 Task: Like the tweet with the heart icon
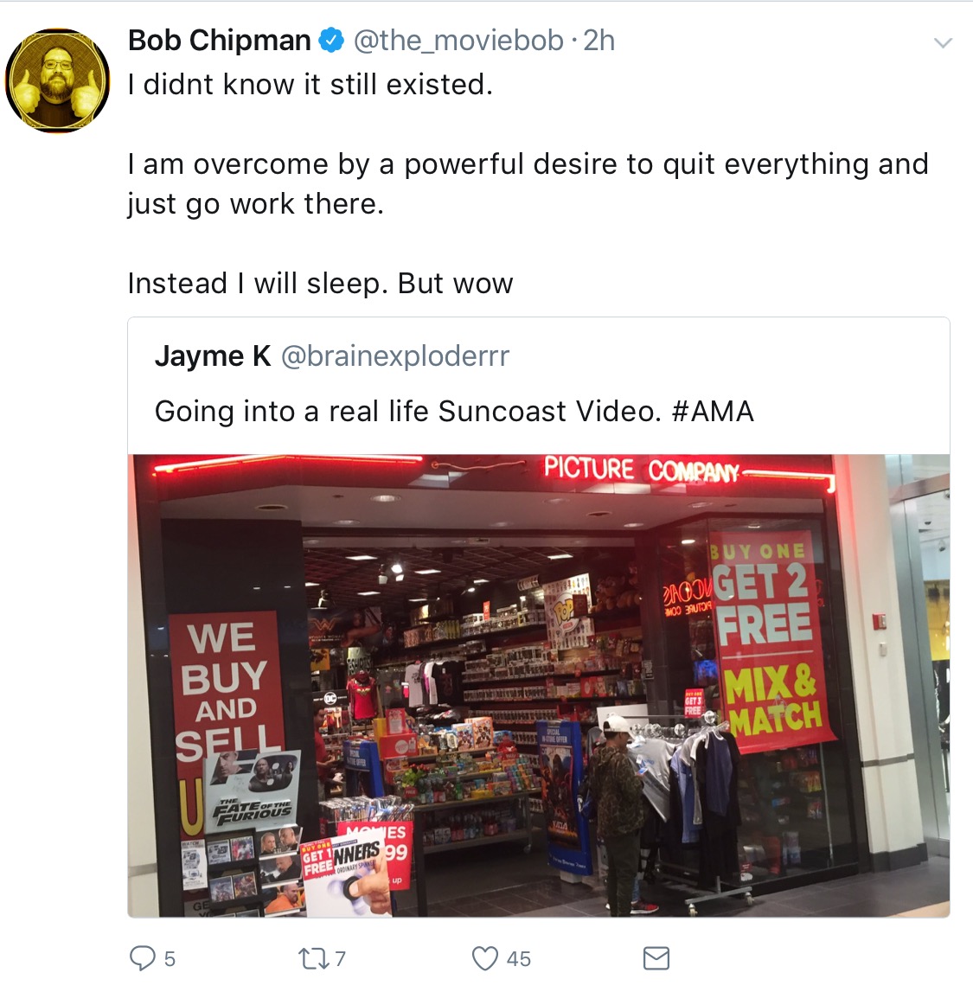(x=485, y=958)
